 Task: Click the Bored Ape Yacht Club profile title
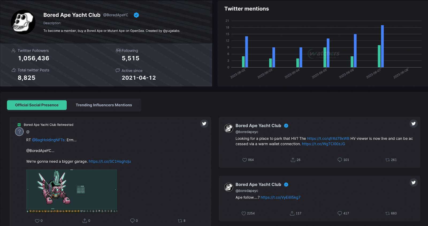click(72, 15)
